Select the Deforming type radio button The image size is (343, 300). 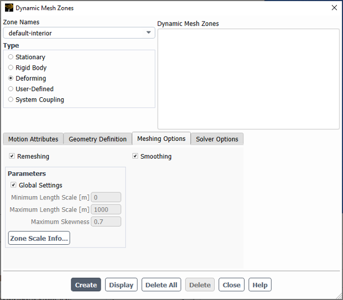pyautogui.click(x=11, y=78)
